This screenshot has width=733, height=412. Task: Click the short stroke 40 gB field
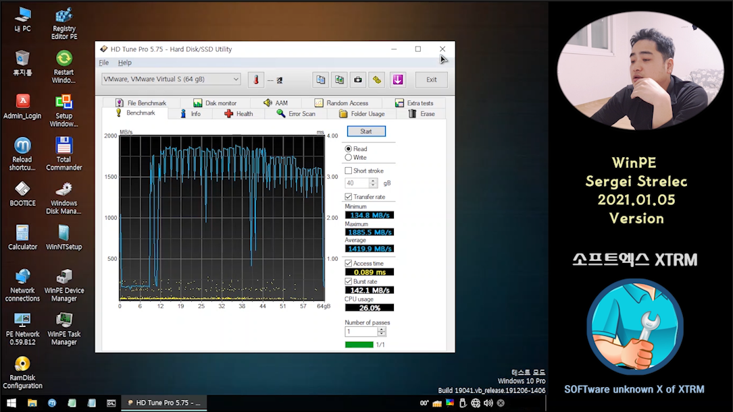point(357,183)
